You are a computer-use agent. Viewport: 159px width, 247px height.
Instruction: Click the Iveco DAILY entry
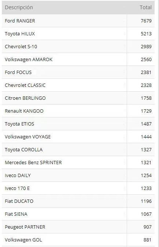pyautogui.click(x=18, y=175)
